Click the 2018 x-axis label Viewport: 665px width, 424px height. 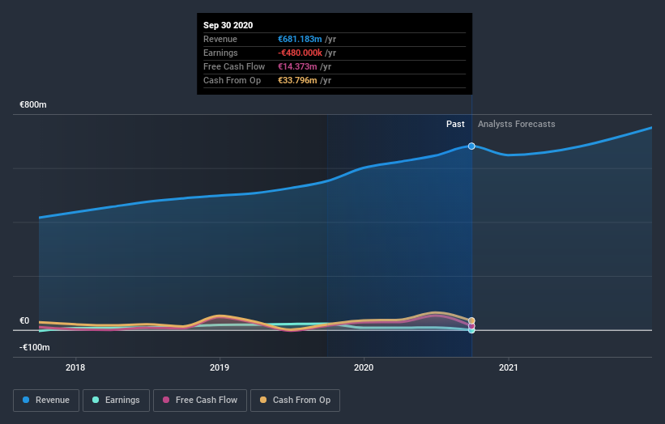(x=75, y=367)
